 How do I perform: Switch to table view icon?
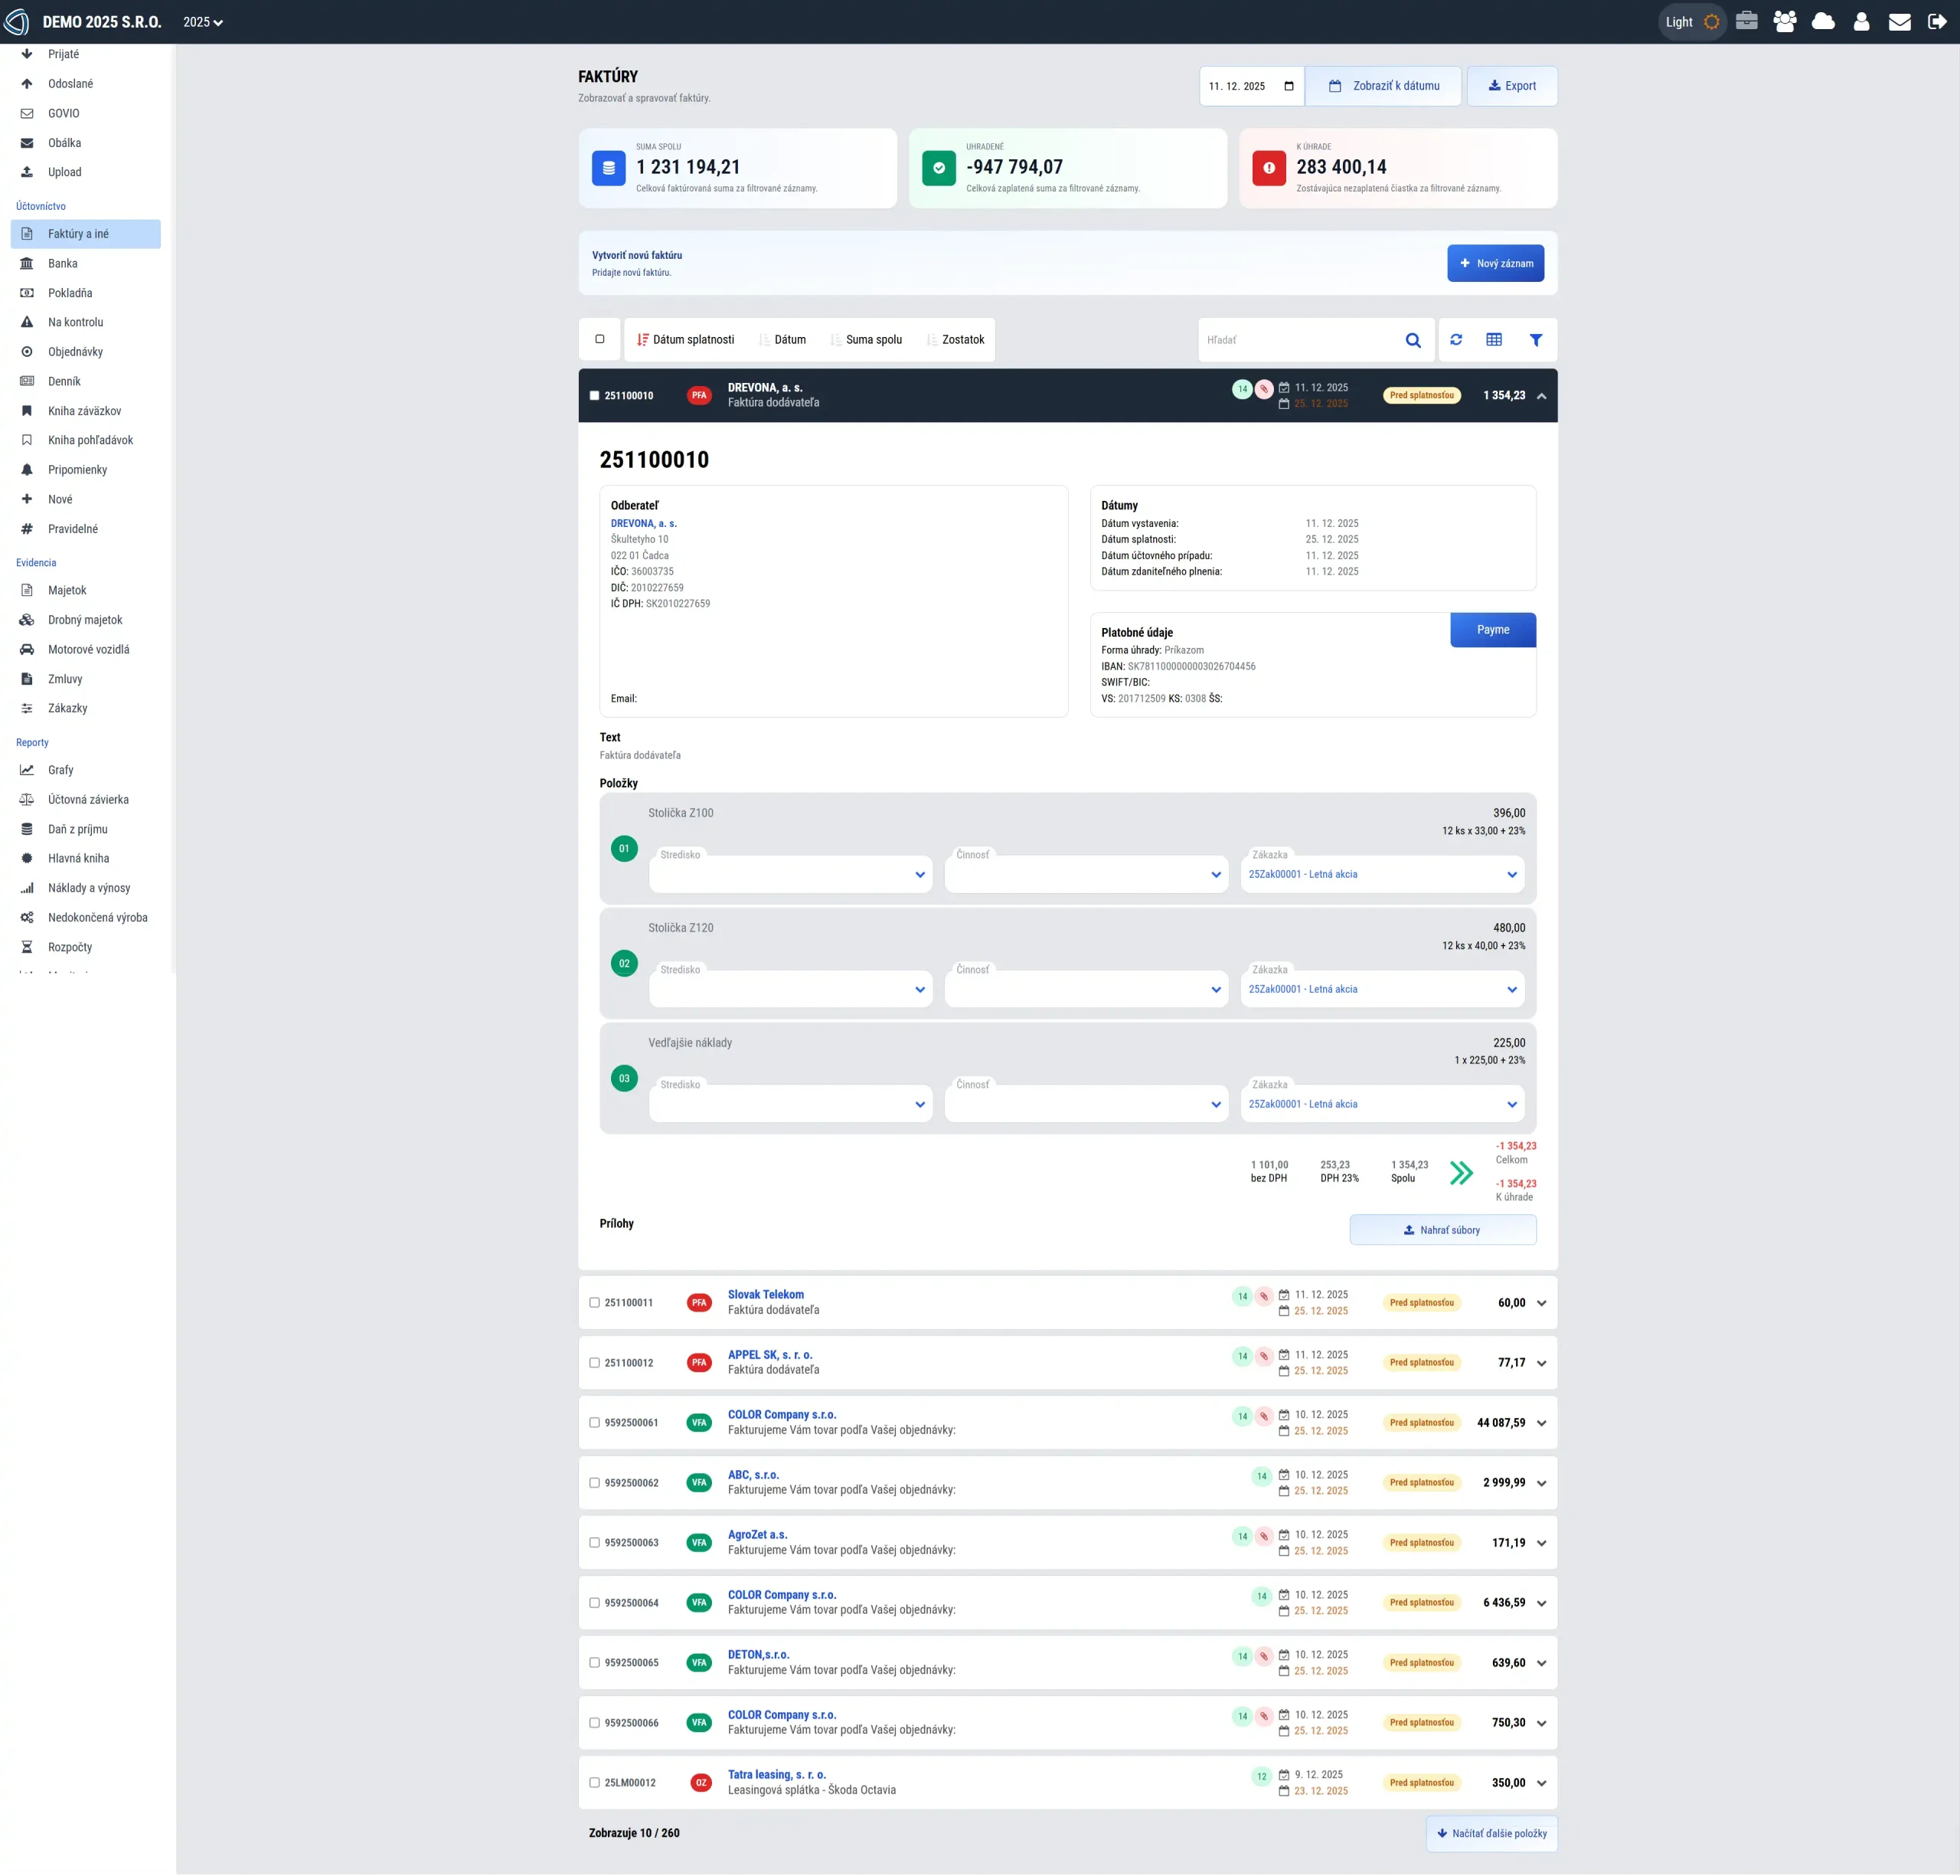click(1493, 340)
